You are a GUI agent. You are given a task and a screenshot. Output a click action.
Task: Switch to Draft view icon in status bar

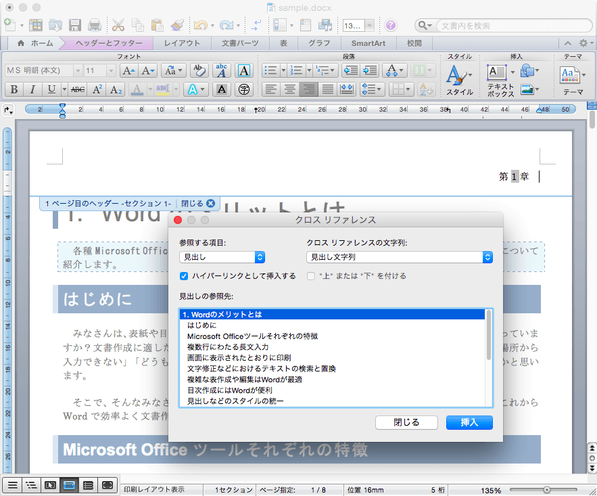(x=13, y=485)
